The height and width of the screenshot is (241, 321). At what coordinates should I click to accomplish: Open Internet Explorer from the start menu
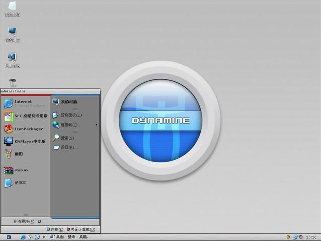[25, 104]
